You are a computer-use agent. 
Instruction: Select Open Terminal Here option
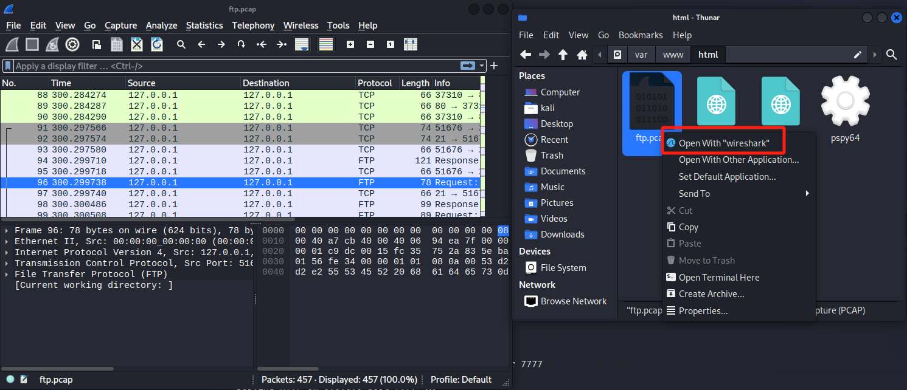pos(719,278)
